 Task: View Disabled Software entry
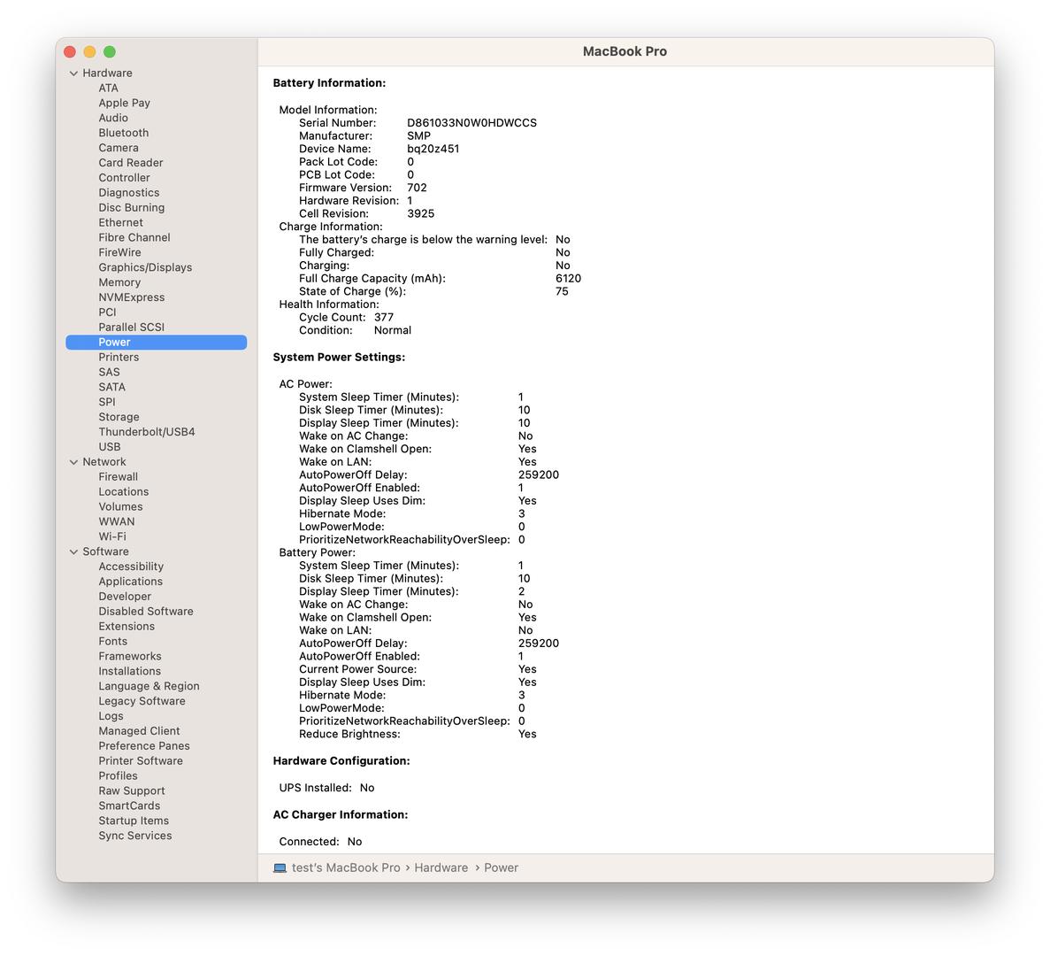[x=146, y=612]
